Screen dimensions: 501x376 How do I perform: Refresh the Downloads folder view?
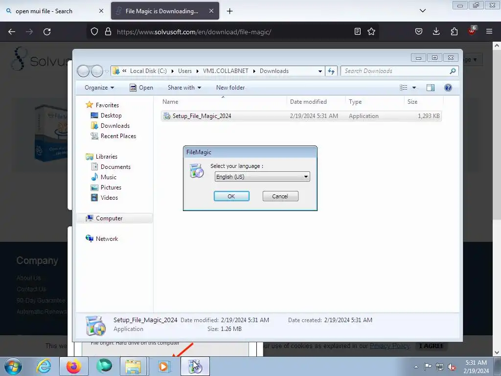tap(331, 71)
